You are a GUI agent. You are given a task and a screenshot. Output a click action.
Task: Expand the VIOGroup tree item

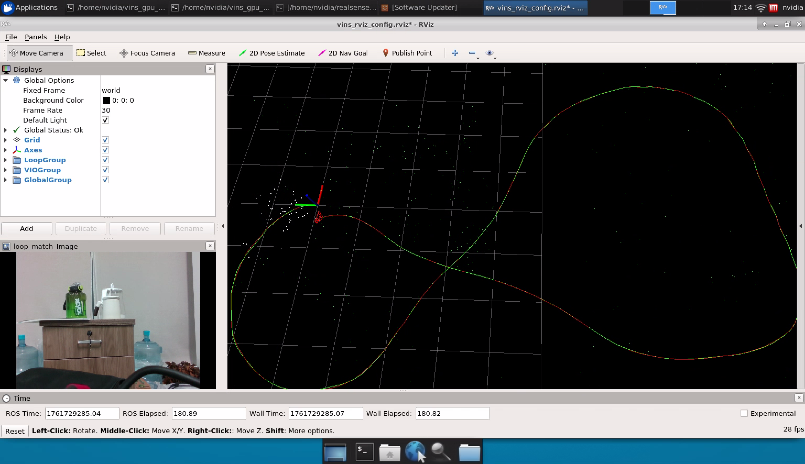tap(6, 170)
